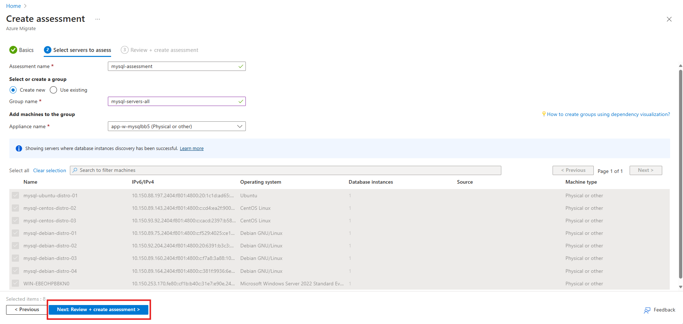Click the info icon in the blue notification banner
Image resolution: width=683 pixels, height=324 pixels.
point(19,148)
